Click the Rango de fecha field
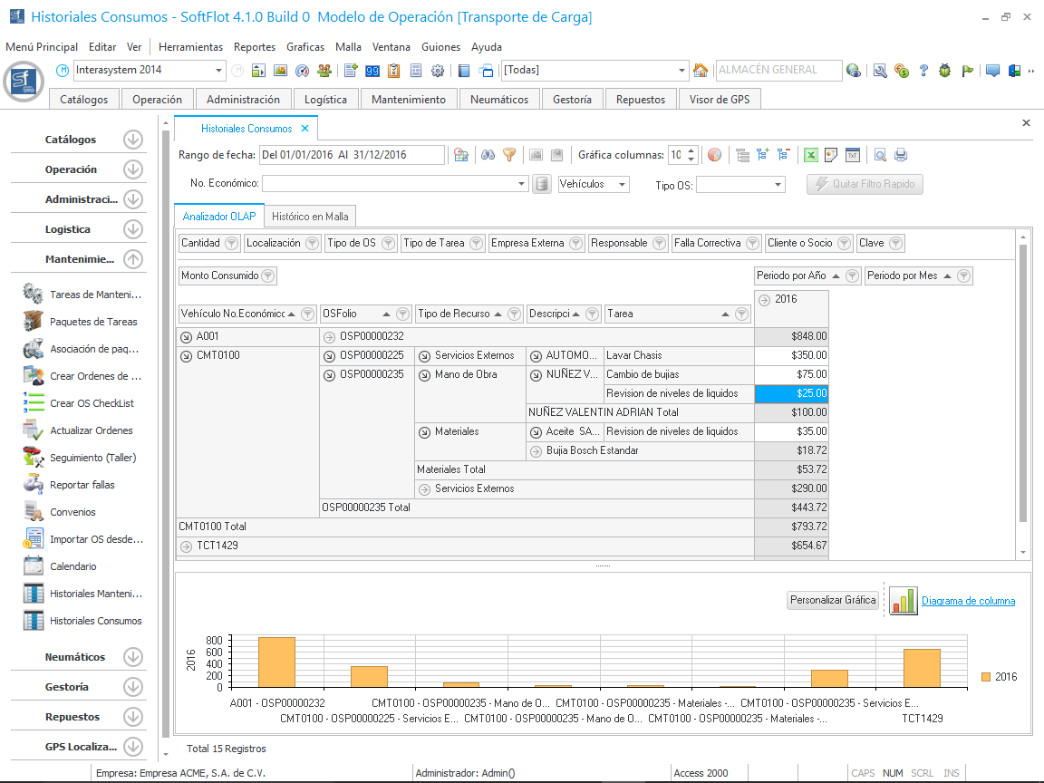 click(352, 155)
